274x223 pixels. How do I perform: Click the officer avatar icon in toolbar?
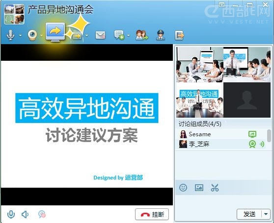point(161,35)
